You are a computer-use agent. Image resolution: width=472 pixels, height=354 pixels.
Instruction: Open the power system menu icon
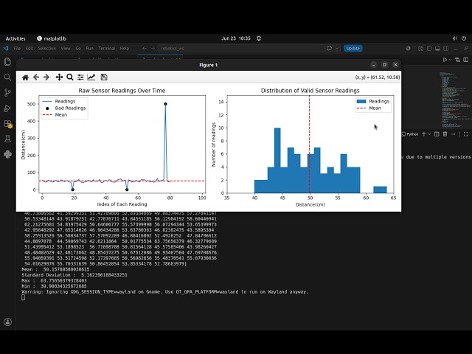pos(464,38)
